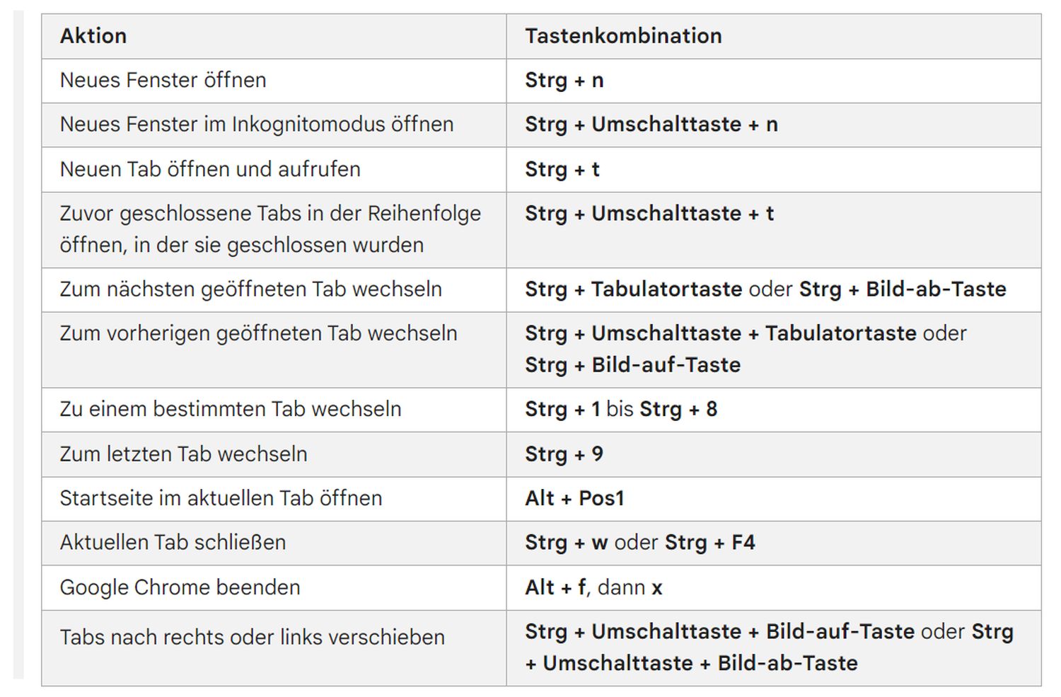Click 'Tabs nach rechts oder links verschieben'
Screen dimensions: 1061x697
(252, 638)
